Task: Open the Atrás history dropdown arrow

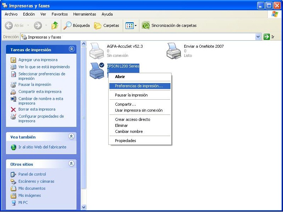Action: 28,25
